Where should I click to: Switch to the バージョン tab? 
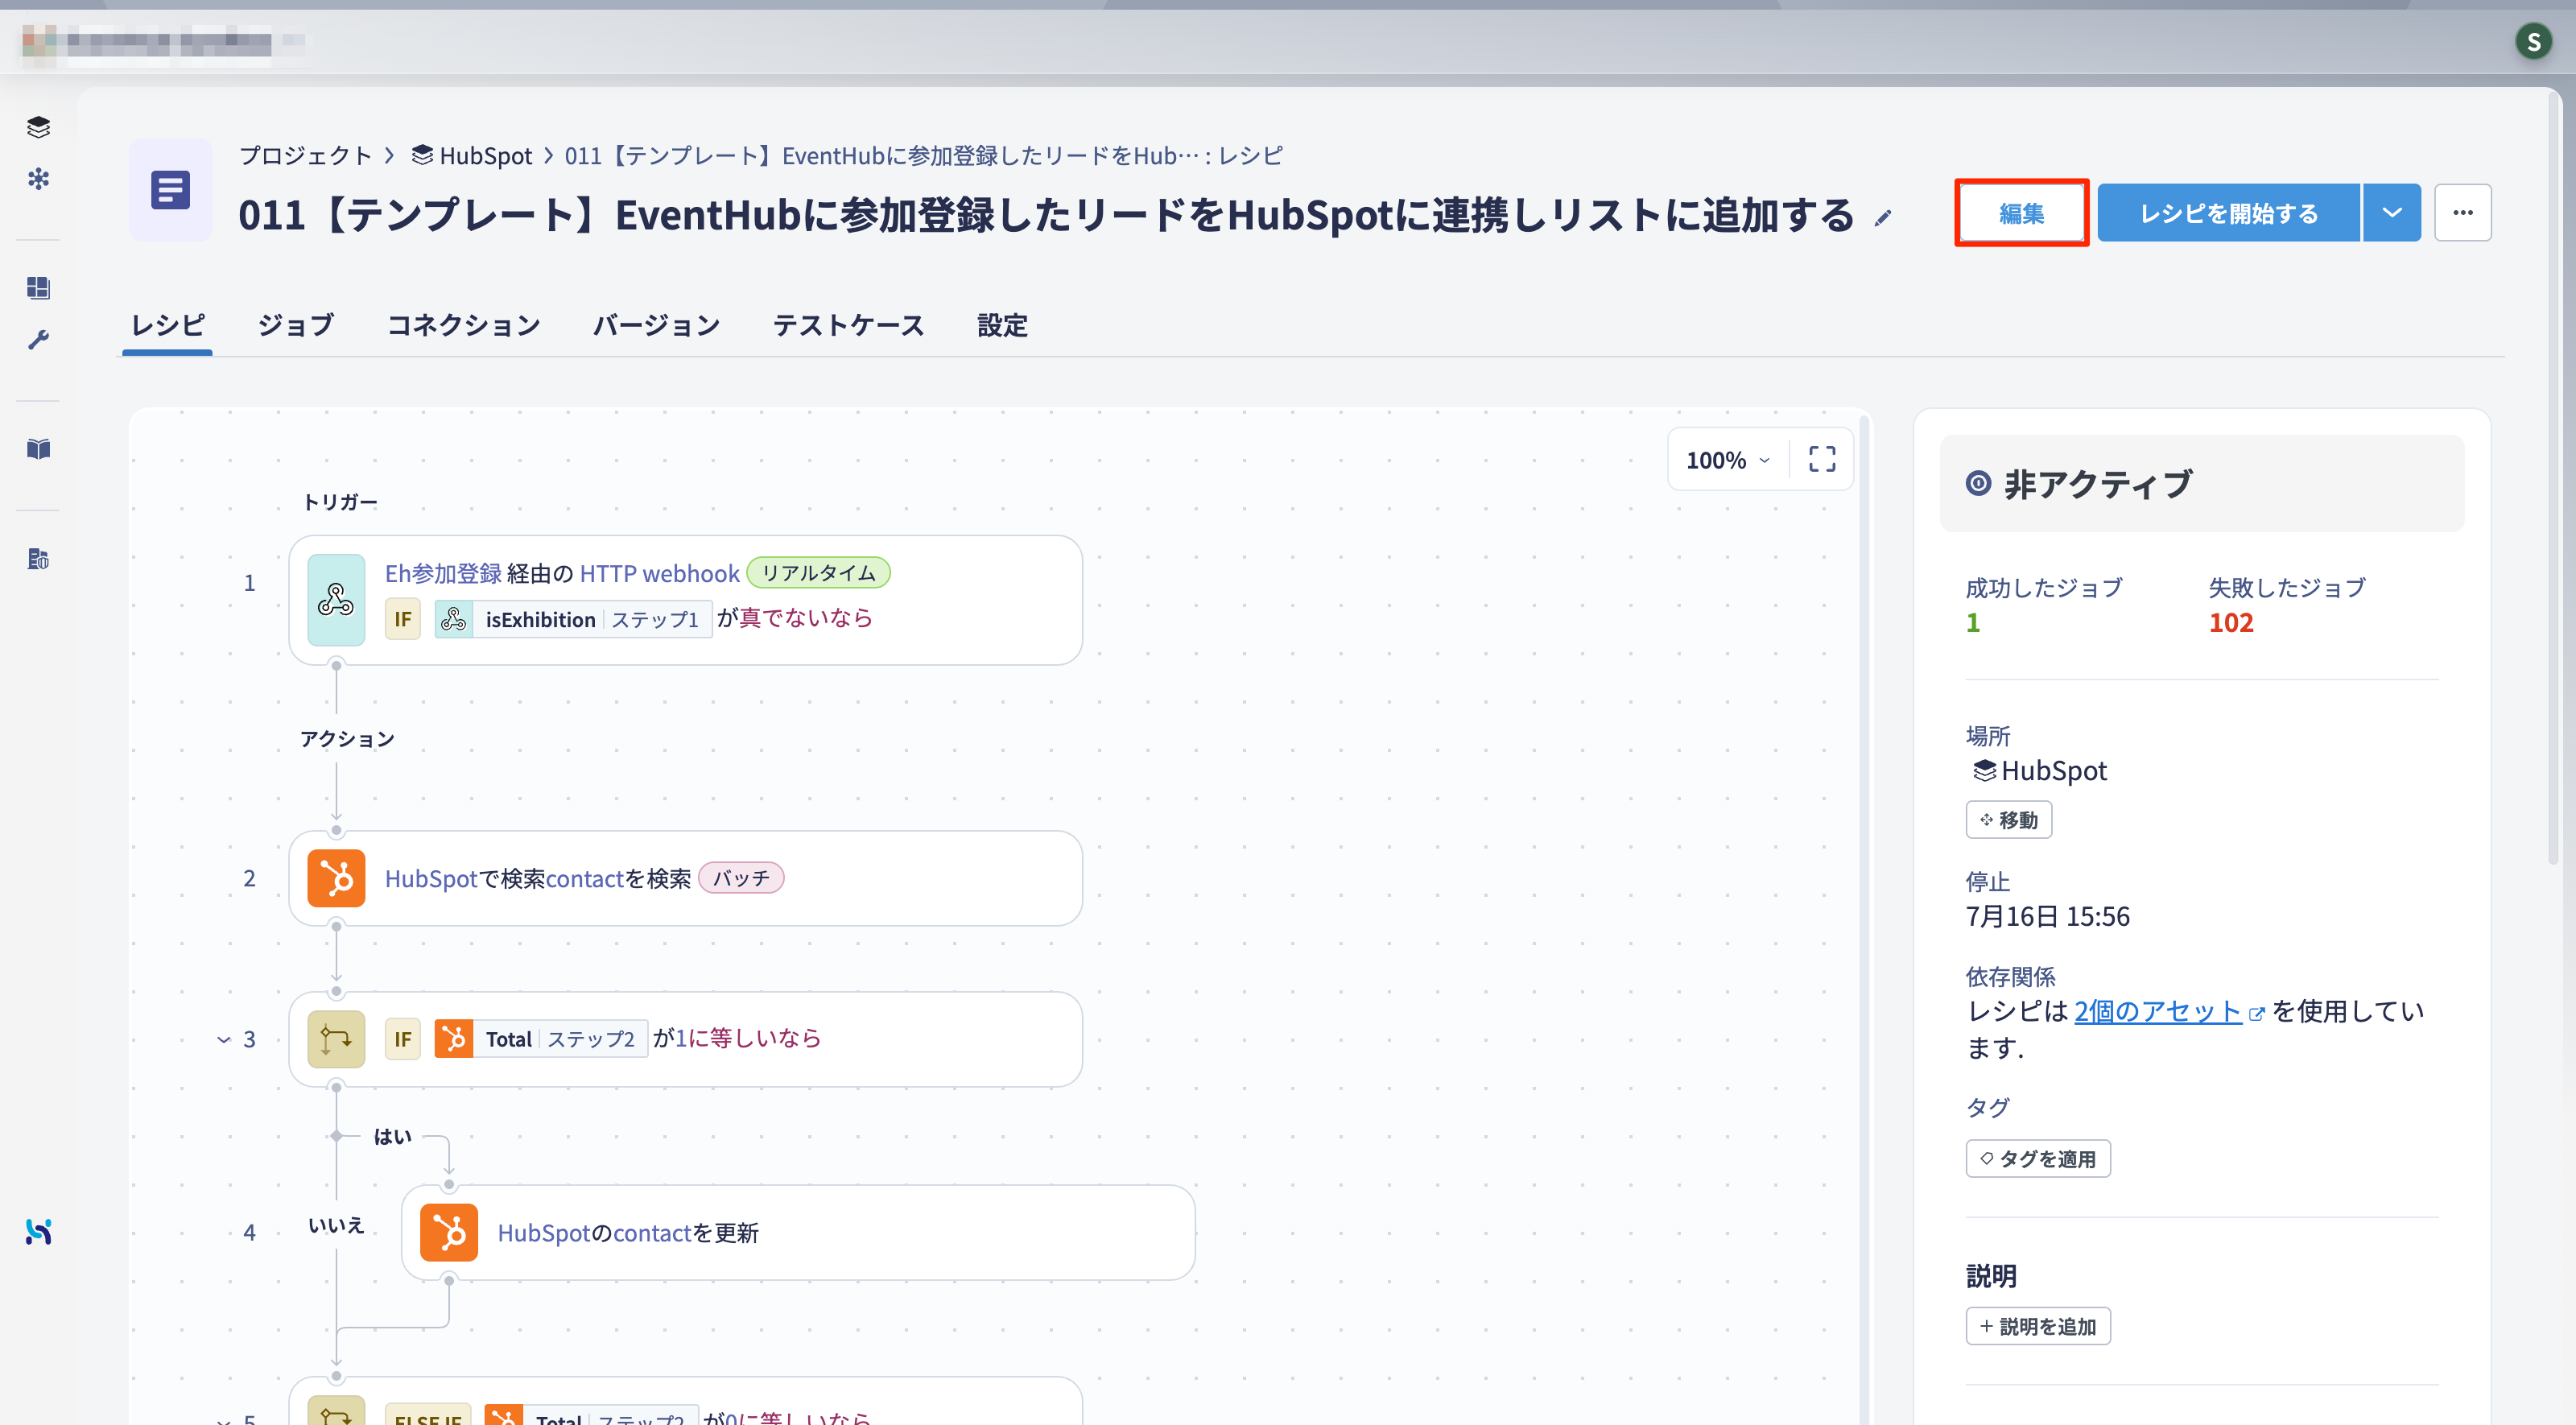[x=656, y=325]
